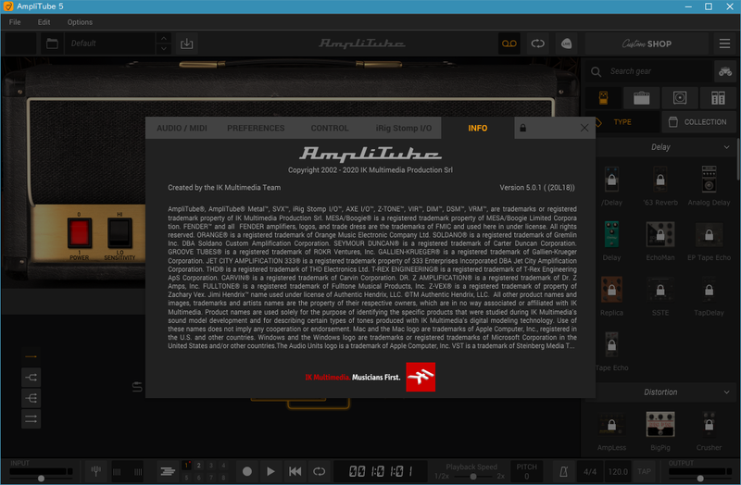
Task: Select the stomp pedal gear category
Action: point(604,98)
